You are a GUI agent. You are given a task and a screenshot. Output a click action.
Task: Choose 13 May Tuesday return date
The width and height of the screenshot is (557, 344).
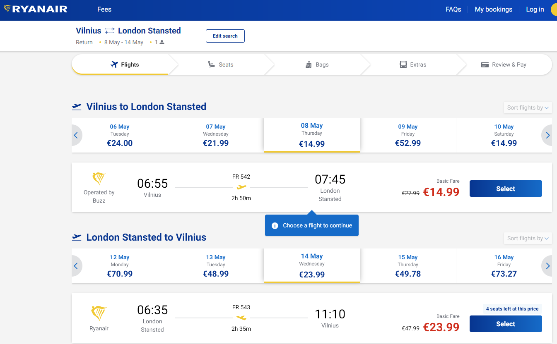coord(216,266)
